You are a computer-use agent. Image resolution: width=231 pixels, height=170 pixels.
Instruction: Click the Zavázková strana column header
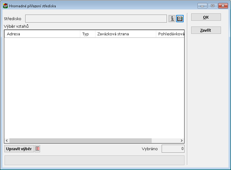pyautogui.click(x=125, y=34)
